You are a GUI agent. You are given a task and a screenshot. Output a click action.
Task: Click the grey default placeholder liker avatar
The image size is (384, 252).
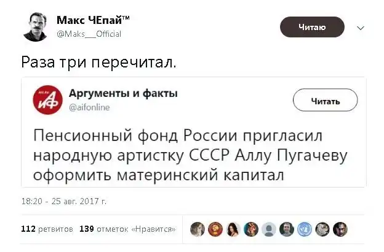pos(269,229)
